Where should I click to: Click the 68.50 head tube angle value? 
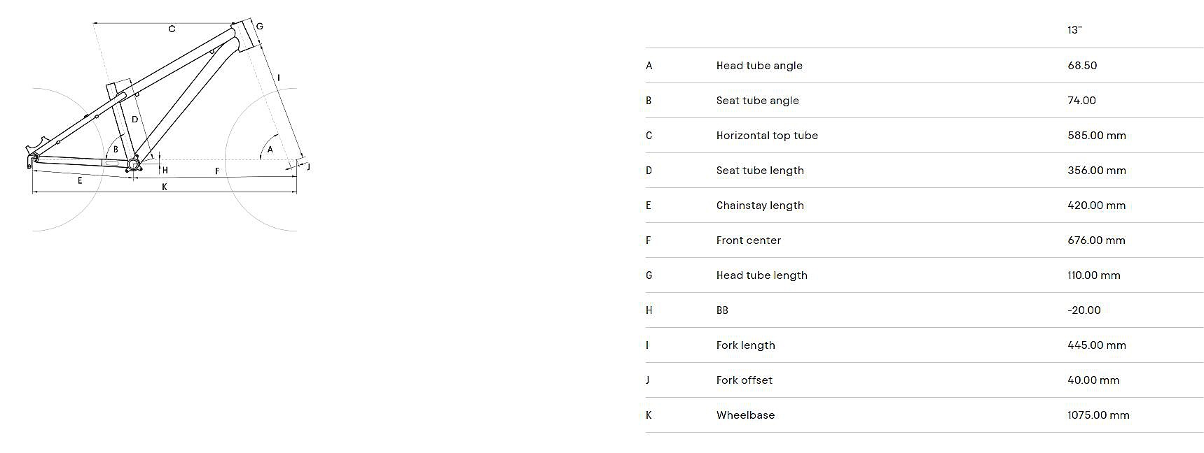click(1082, 66)
